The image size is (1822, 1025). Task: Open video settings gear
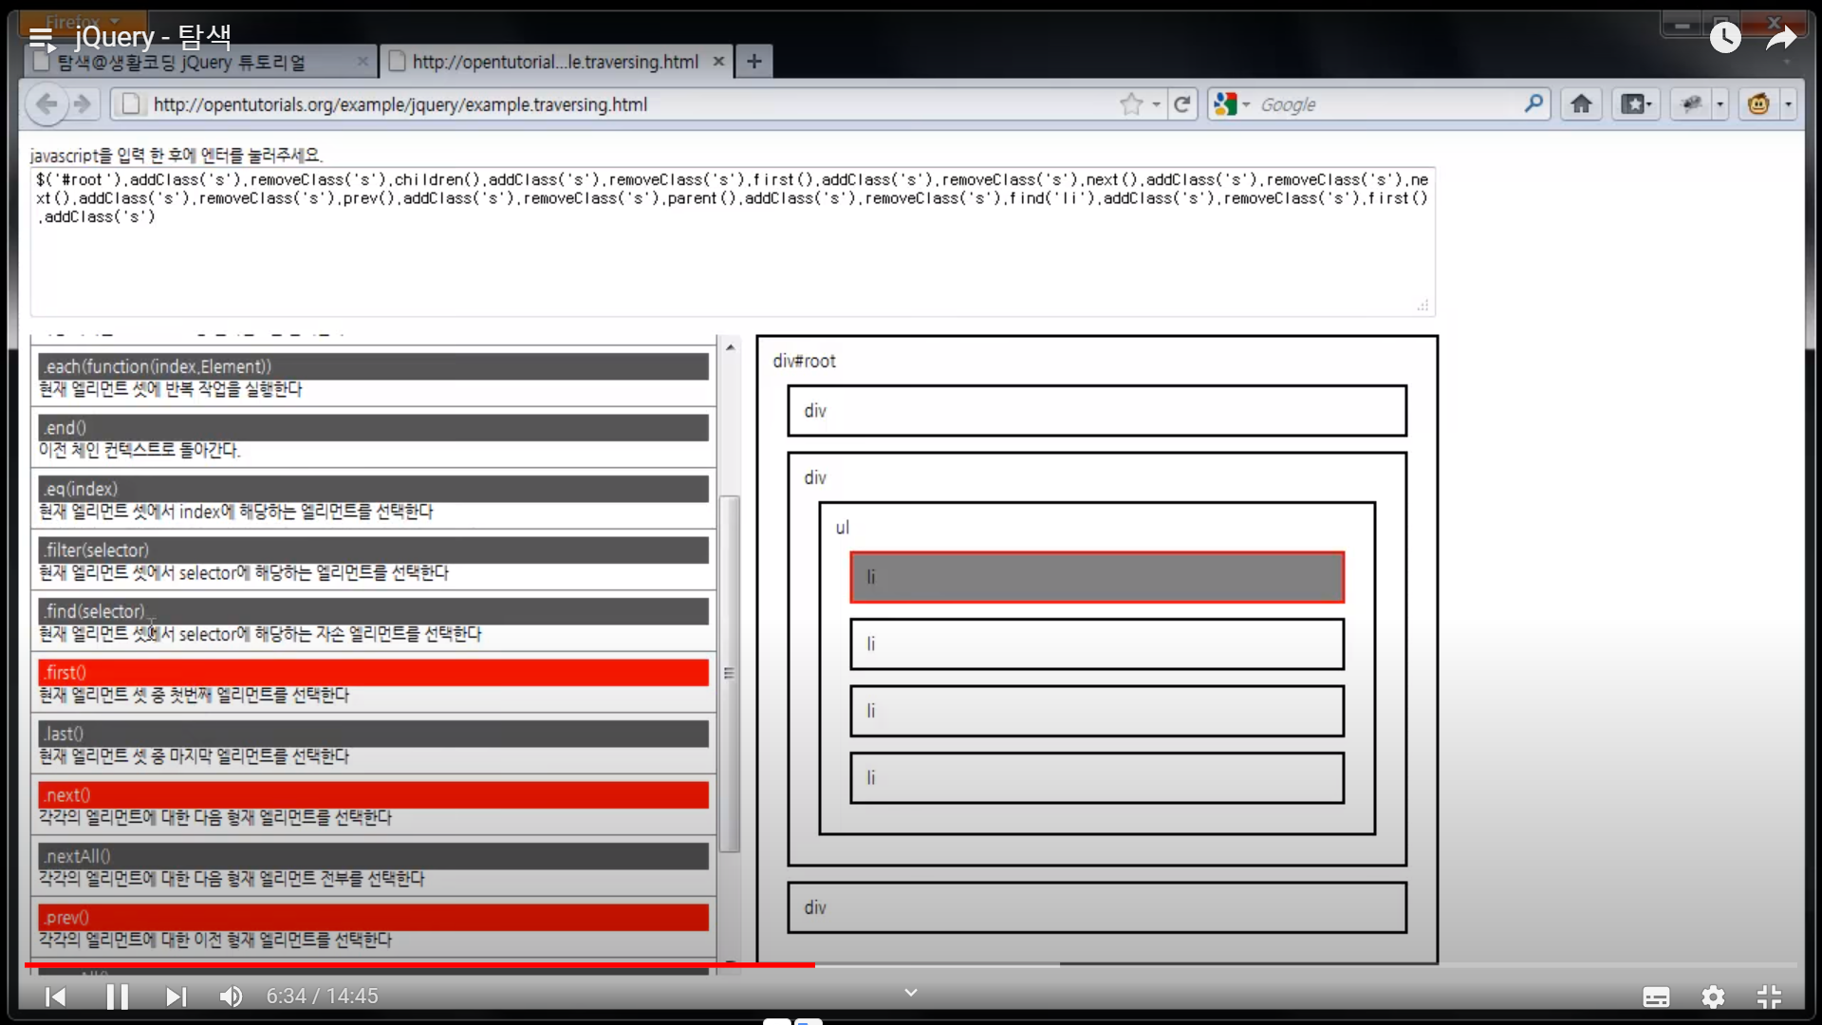pos(1713,997)
